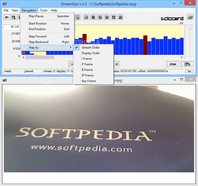Image resolution: width=198 pixels, height=186 pixels.
Task: Click the Navigation menu
Action: [x=29, y=10]
